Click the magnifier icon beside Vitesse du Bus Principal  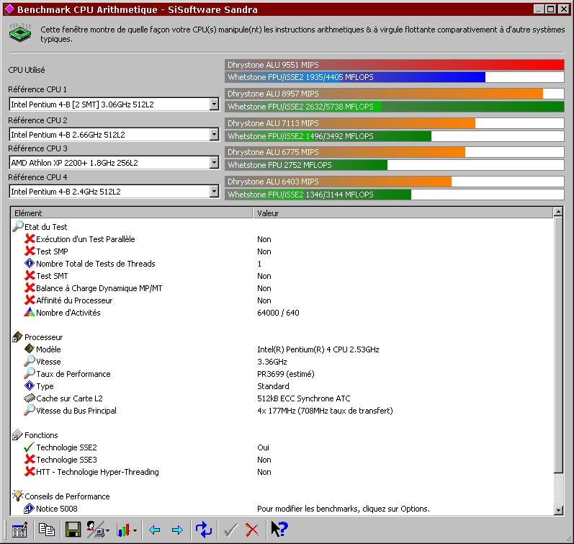(x=30, y=410)
